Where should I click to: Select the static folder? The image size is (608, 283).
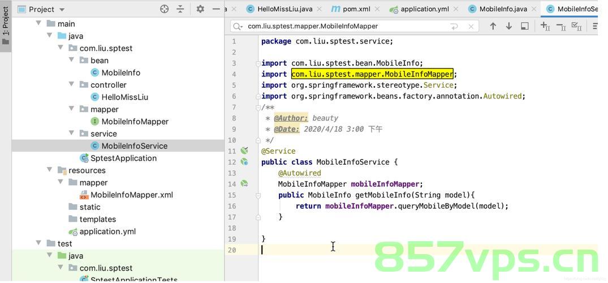coord(89,207)
